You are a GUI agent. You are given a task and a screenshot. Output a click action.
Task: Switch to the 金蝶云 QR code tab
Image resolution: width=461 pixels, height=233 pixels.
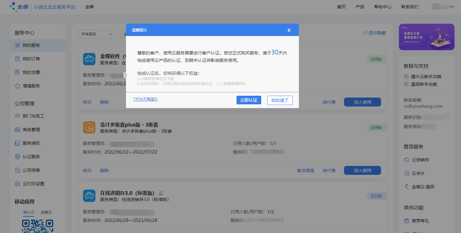[x=46, y=212]
